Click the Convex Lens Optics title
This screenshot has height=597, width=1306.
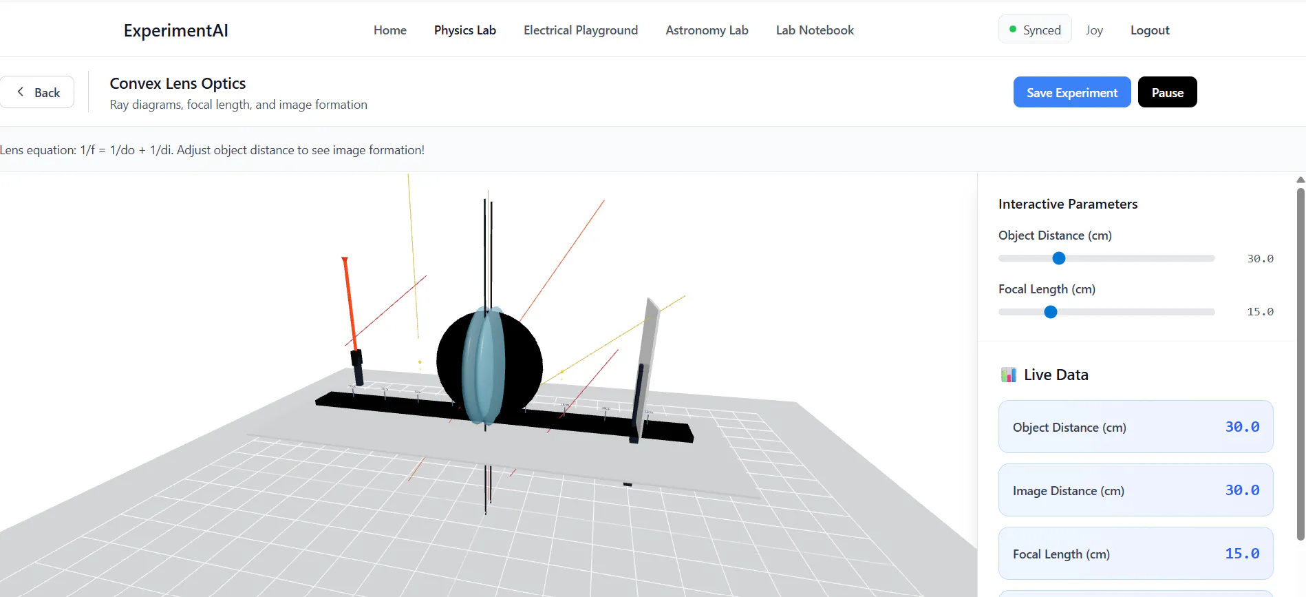point(178,83)
